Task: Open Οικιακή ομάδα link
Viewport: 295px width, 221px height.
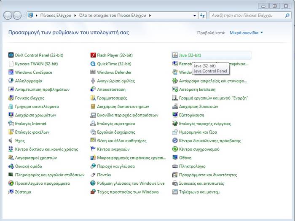Action: pyautogui.click(x=29, y=167)
